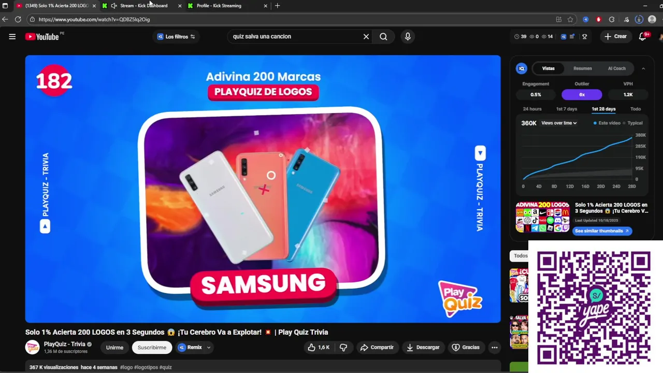Subscribe with the Suscribirme button
Screen dimensions: 663x373
tap(152, 348)
